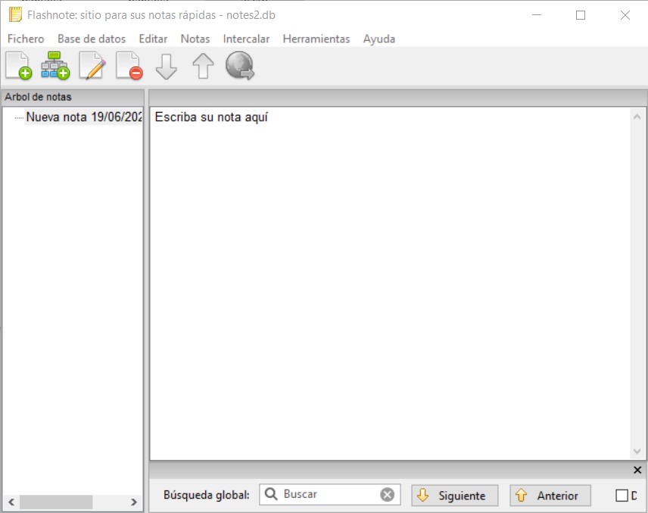Viewport: 648px width, 513px height.
Task: Click the add child note icon
Action: pos(55,66)
